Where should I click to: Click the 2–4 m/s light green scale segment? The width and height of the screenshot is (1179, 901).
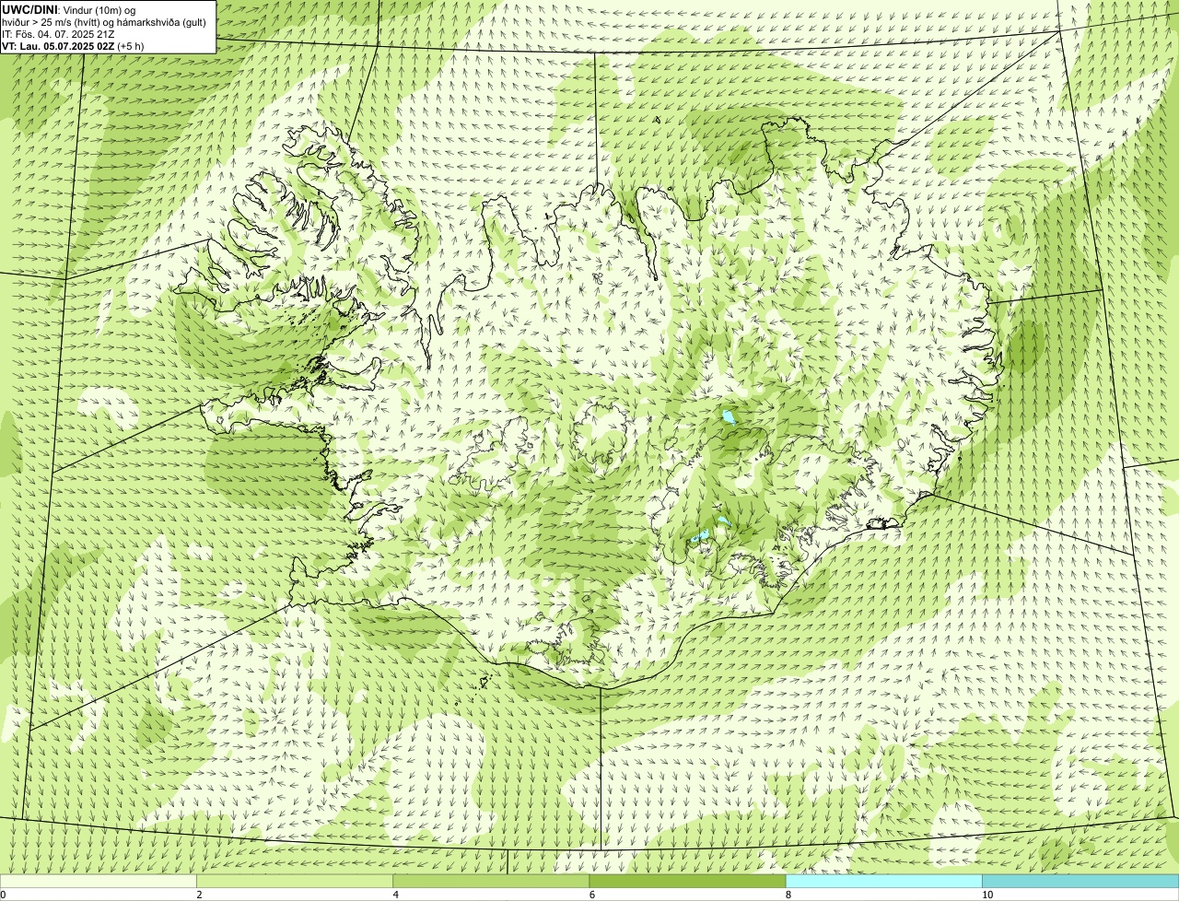click(295, 882)
